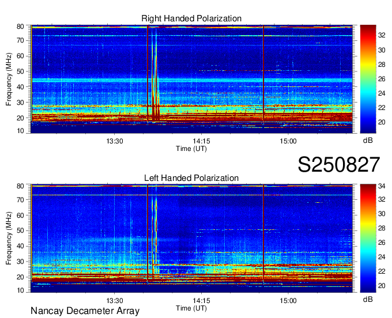Click the 15:00 tick label on the bottom plot
The width and height of the screenshot is (392, 318).
pyautogui.click(x=288, y=301)
